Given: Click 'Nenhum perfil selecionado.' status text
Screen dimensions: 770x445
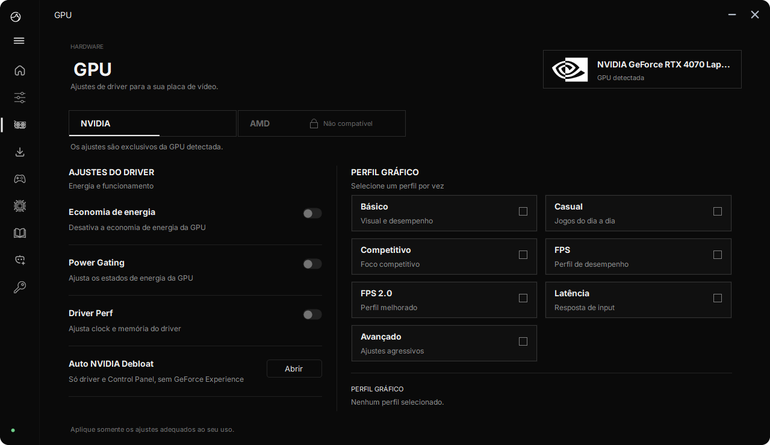Looking at the screenshot, I should [397, 402].
